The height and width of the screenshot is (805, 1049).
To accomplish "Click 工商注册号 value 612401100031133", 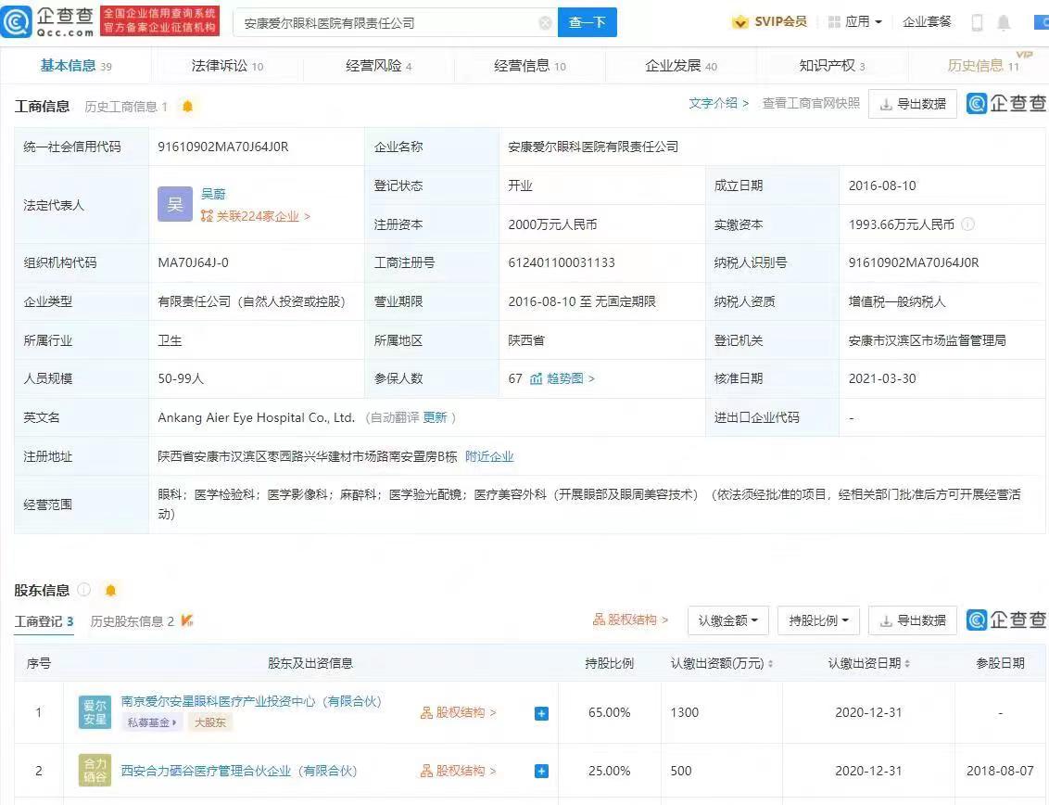I will click(x=562, y=262).
